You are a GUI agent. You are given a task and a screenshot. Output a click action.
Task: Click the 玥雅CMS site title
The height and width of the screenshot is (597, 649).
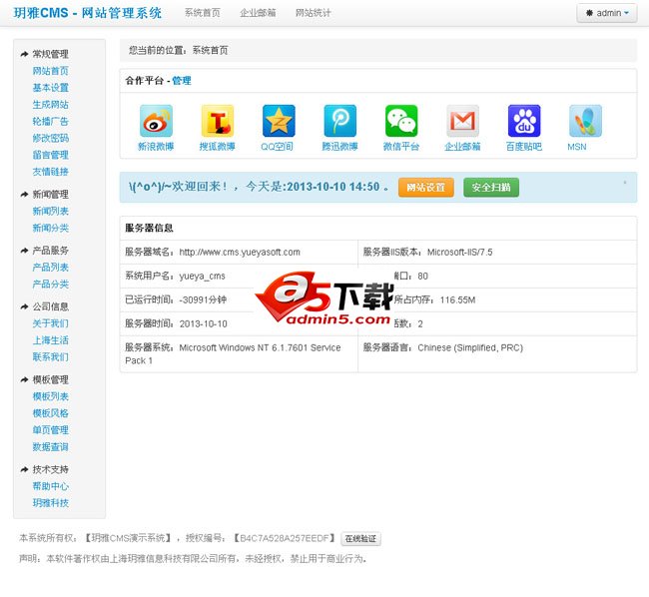(x=87, y=13)
